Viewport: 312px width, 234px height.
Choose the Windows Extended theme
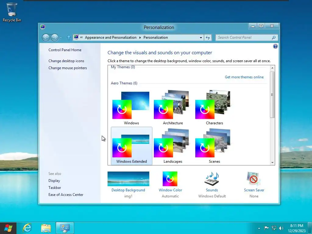(x=132, y=146)
